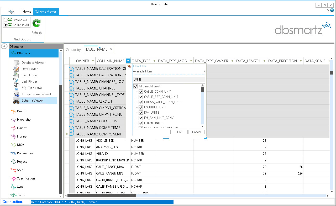Collapse the COMPONENT table group
This screenshot has height=206, width=336.
(71, 134)
